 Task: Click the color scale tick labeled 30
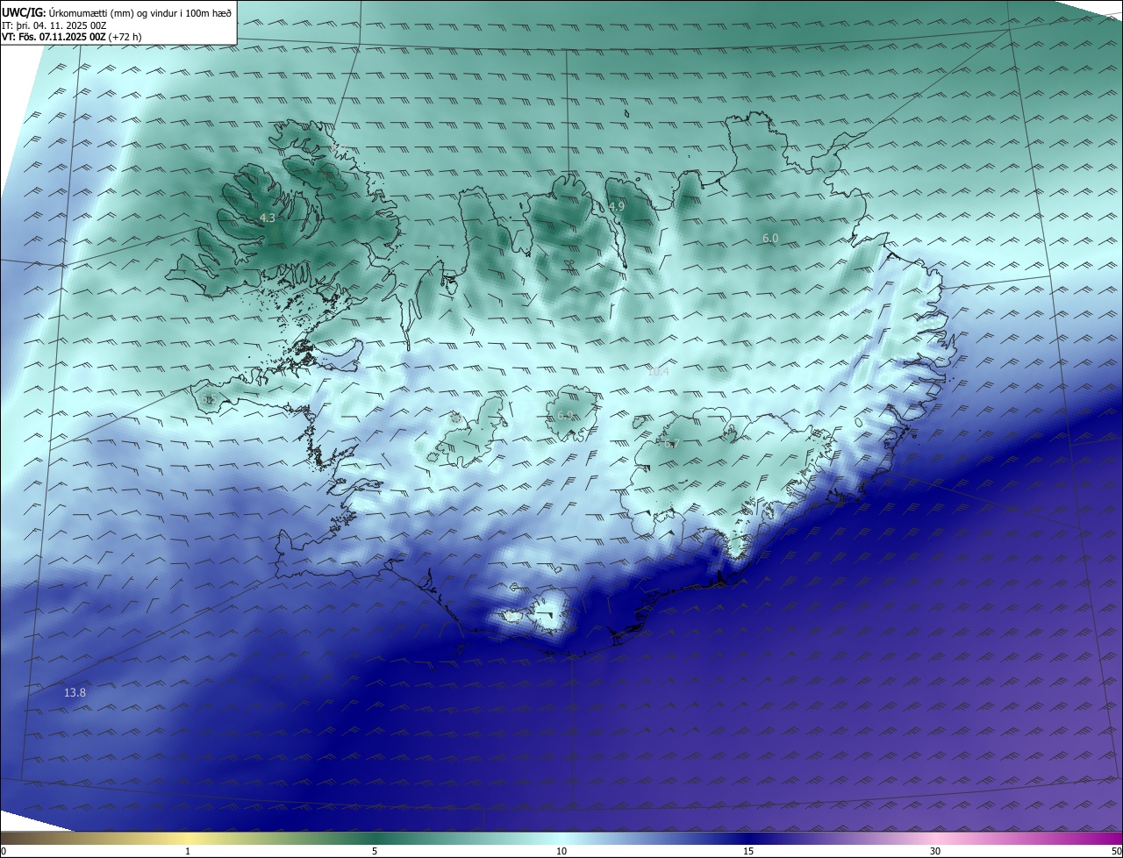coord(935,851)
